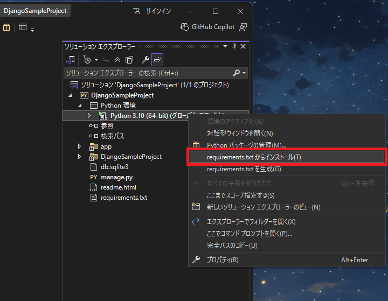This screenshot has width=388, height=301.
Task: Open Properties via the wrench icon
Action: (145, 60)
